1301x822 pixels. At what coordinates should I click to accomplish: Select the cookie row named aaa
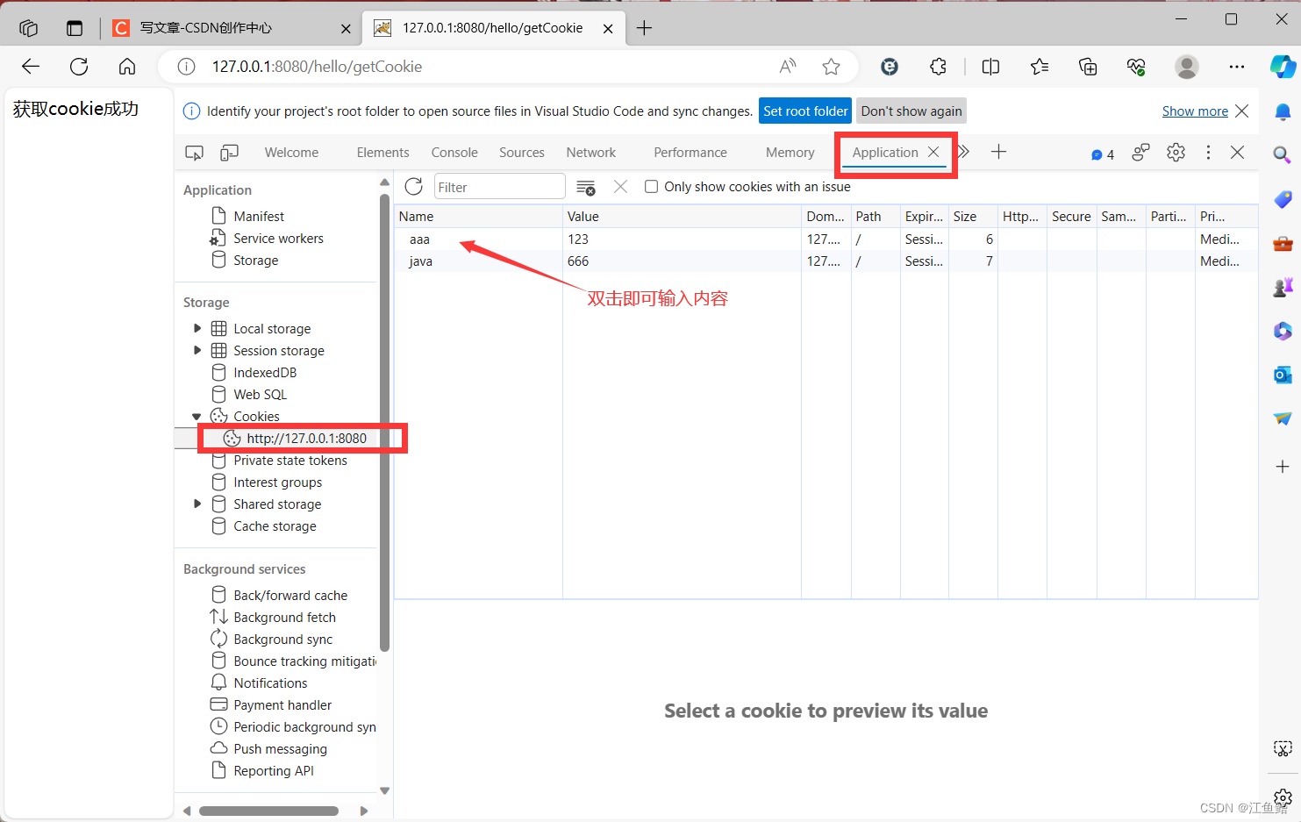click(826, 239)
